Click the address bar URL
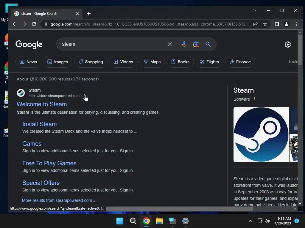The image size is (305, 228). tap(150, 24)
